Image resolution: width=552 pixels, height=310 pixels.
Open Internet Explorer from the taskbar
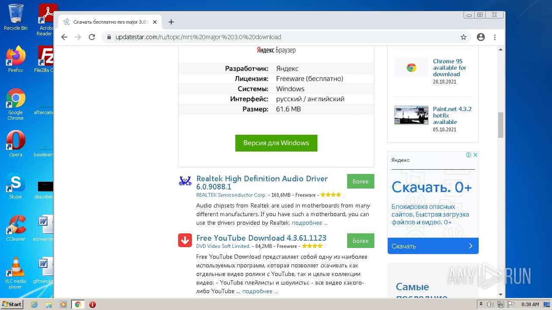point(34,304)
